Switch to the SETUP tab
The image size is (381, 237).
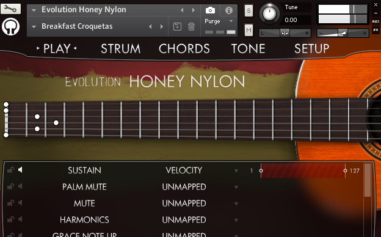coord(312,49)
